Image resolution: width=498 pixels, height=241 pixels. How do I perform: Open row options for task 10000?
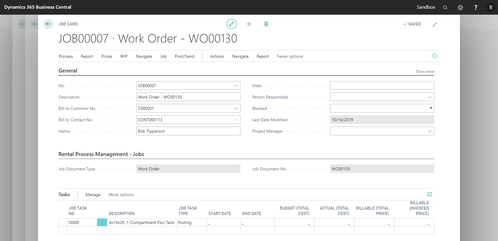[102, 222]
